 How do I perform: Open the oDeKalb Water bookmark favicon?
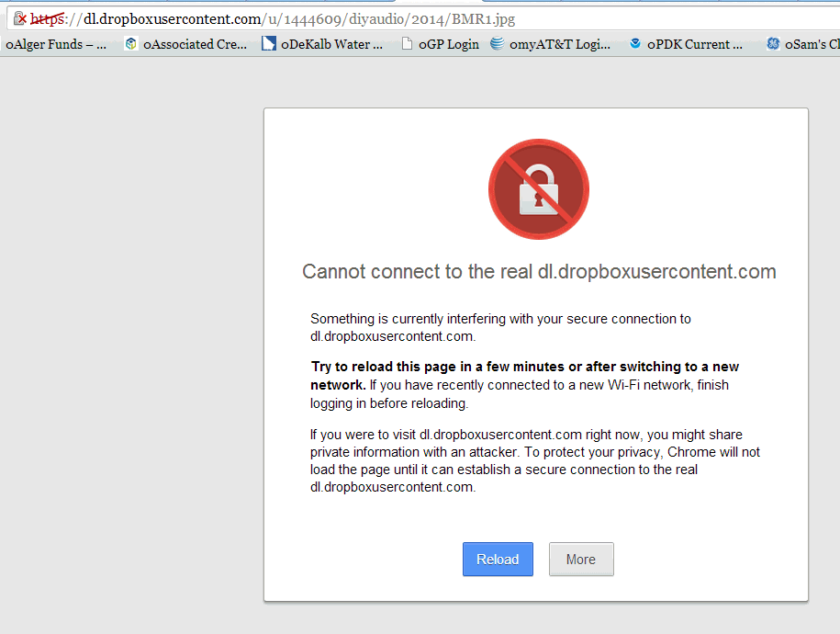tap(268, 43)
